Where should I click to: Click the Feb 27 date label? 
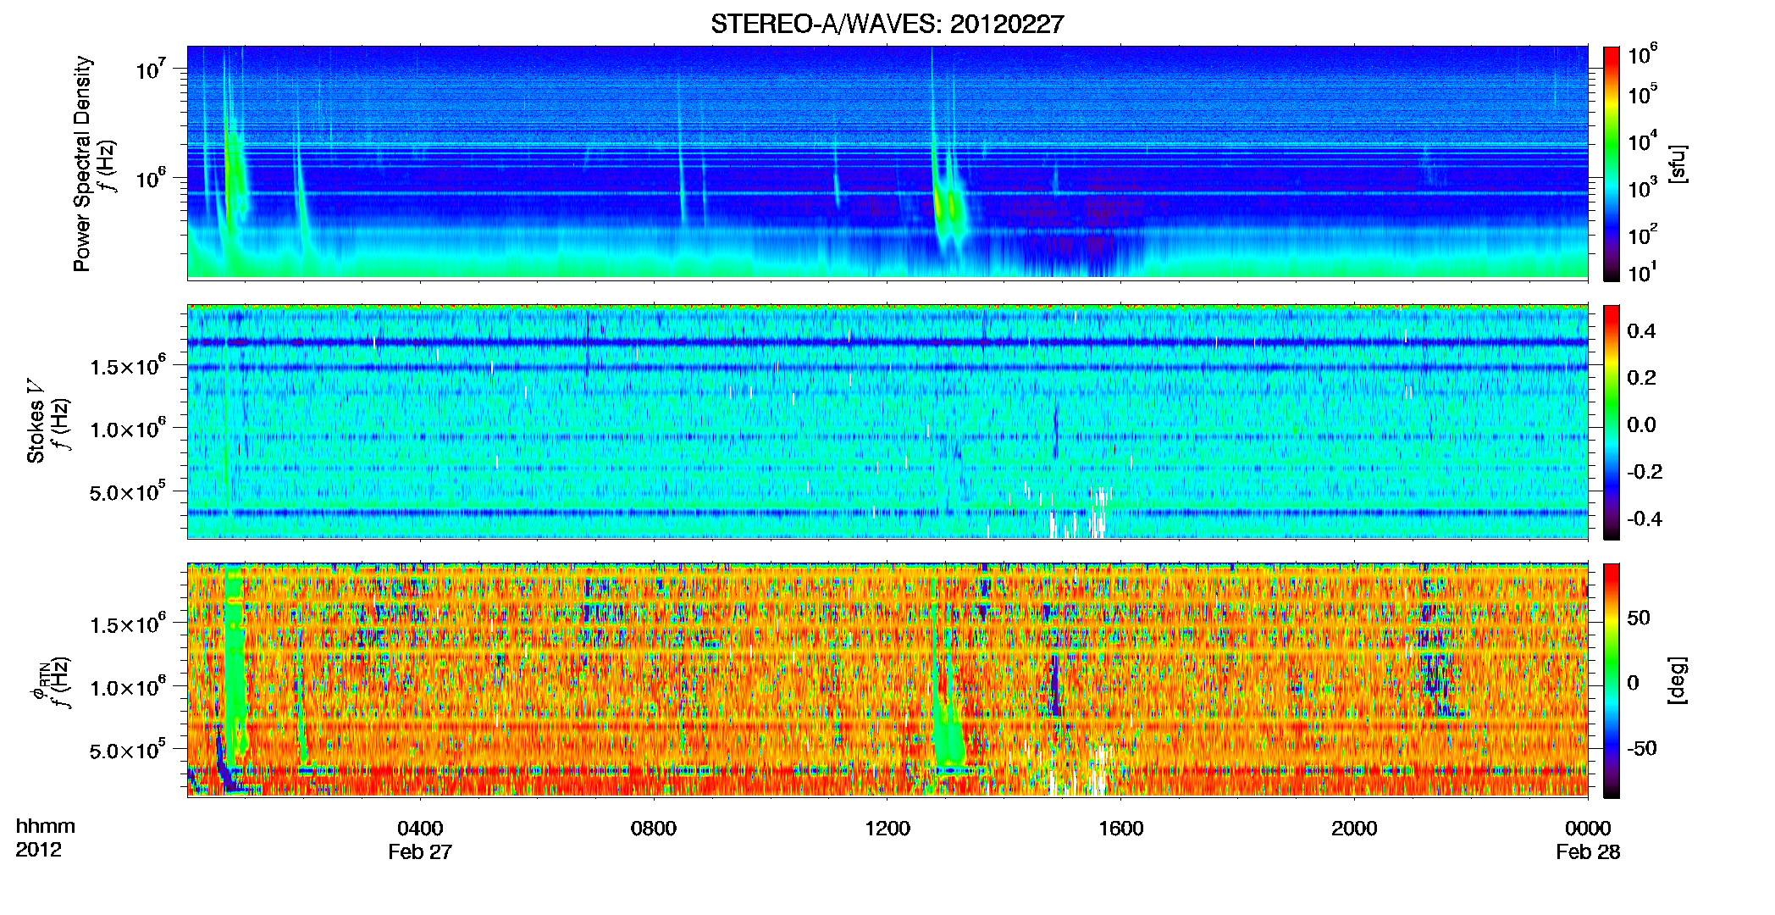pos(420,852)
